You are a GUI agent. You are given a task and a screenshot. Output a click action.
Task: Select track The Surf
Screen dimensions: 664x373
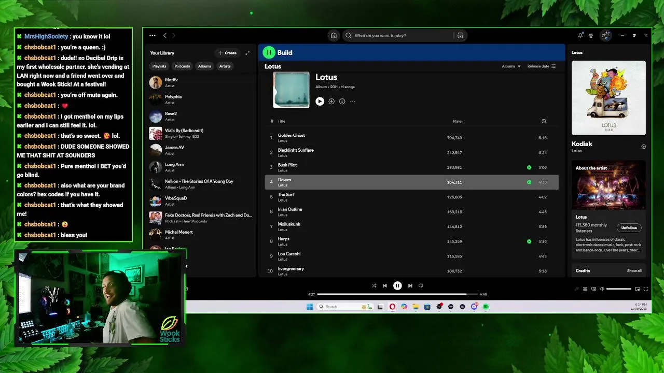click(411, 197)
